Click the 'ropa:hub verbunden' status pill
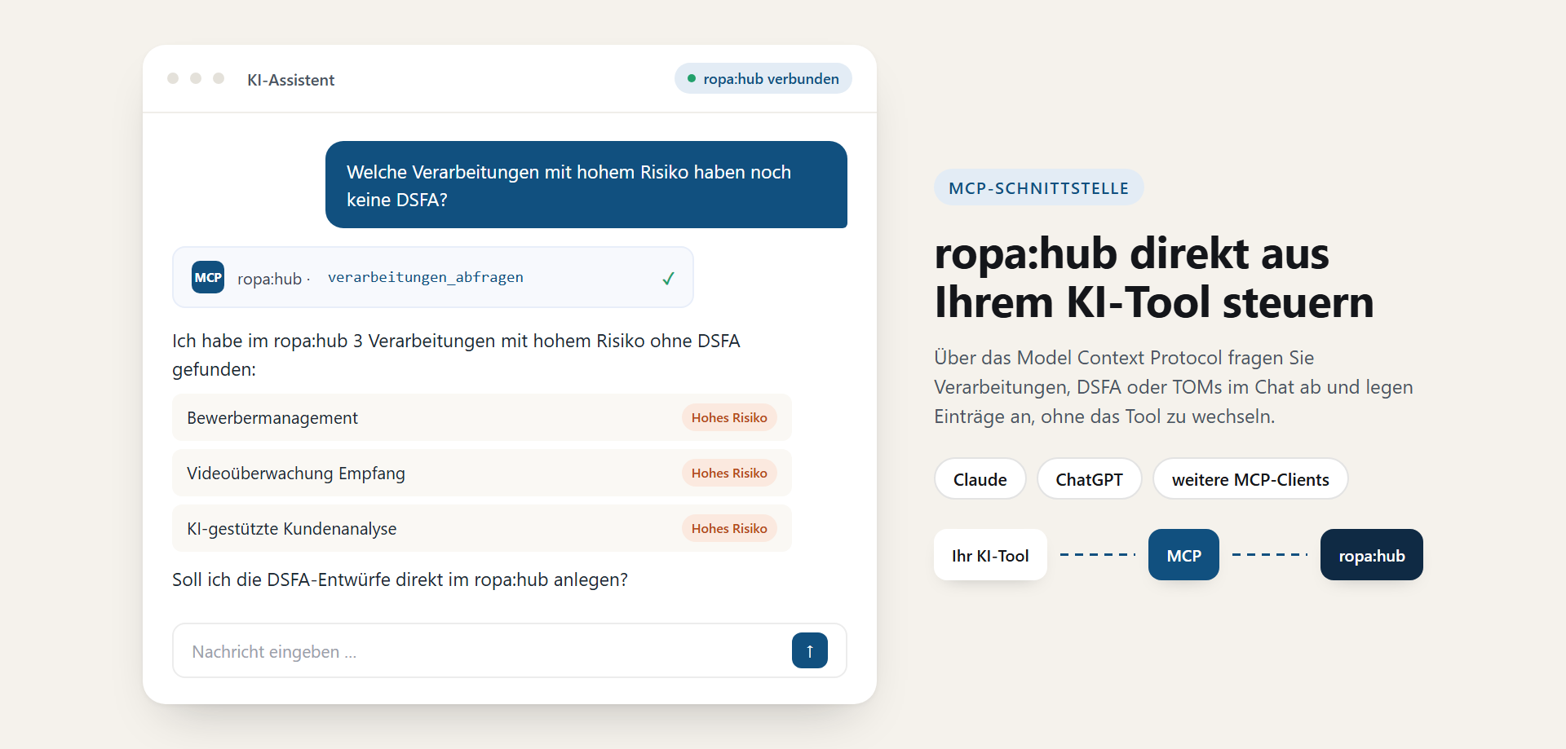 tap(763, 78)
